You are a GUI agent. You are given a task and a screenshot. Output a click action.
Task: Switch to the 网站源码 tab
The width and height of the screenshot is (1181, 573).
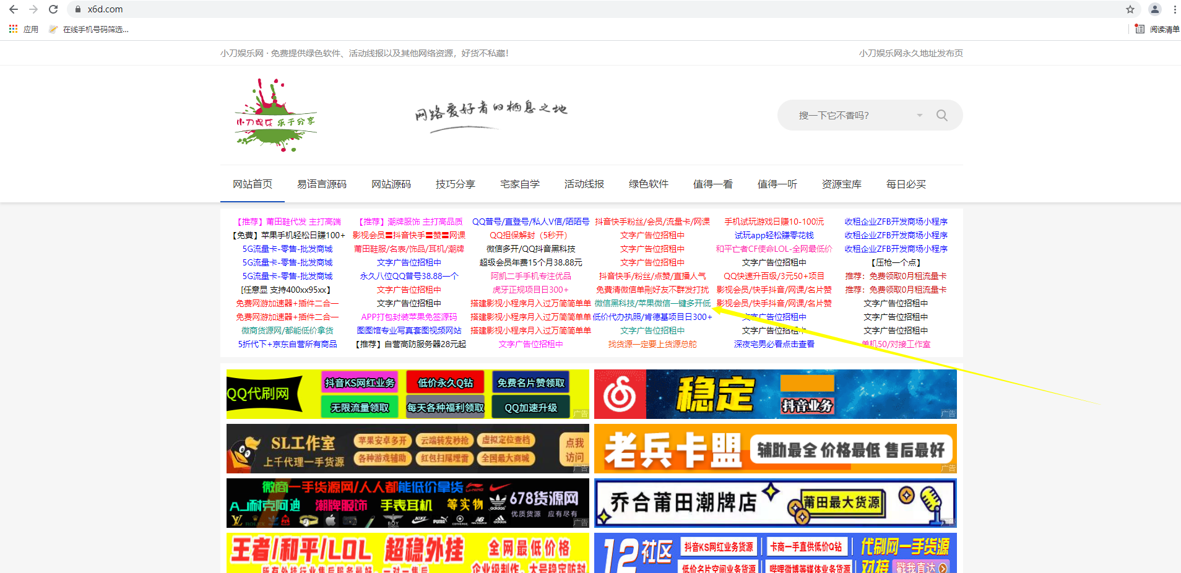pos(391,184)
